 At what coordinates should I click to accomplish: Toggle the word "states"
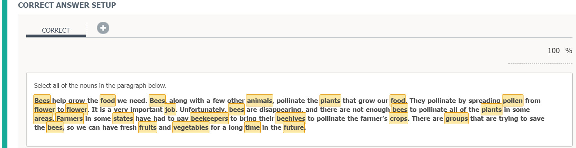point(123,118)
